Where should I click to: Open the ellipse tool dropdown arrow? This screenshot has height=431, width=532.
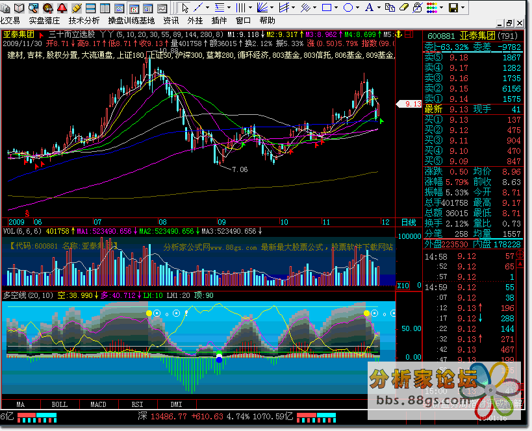[359, 8]
